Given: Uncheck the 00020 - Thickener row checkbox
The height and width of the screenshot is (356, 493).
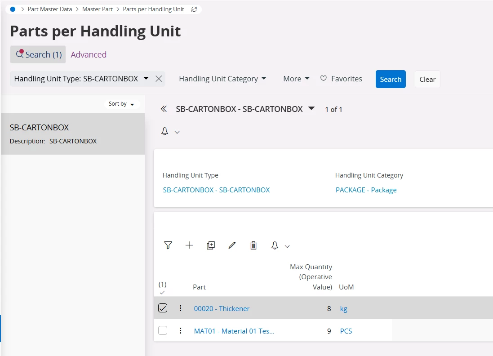Looking at the screenshot, I should click(163, 308).
